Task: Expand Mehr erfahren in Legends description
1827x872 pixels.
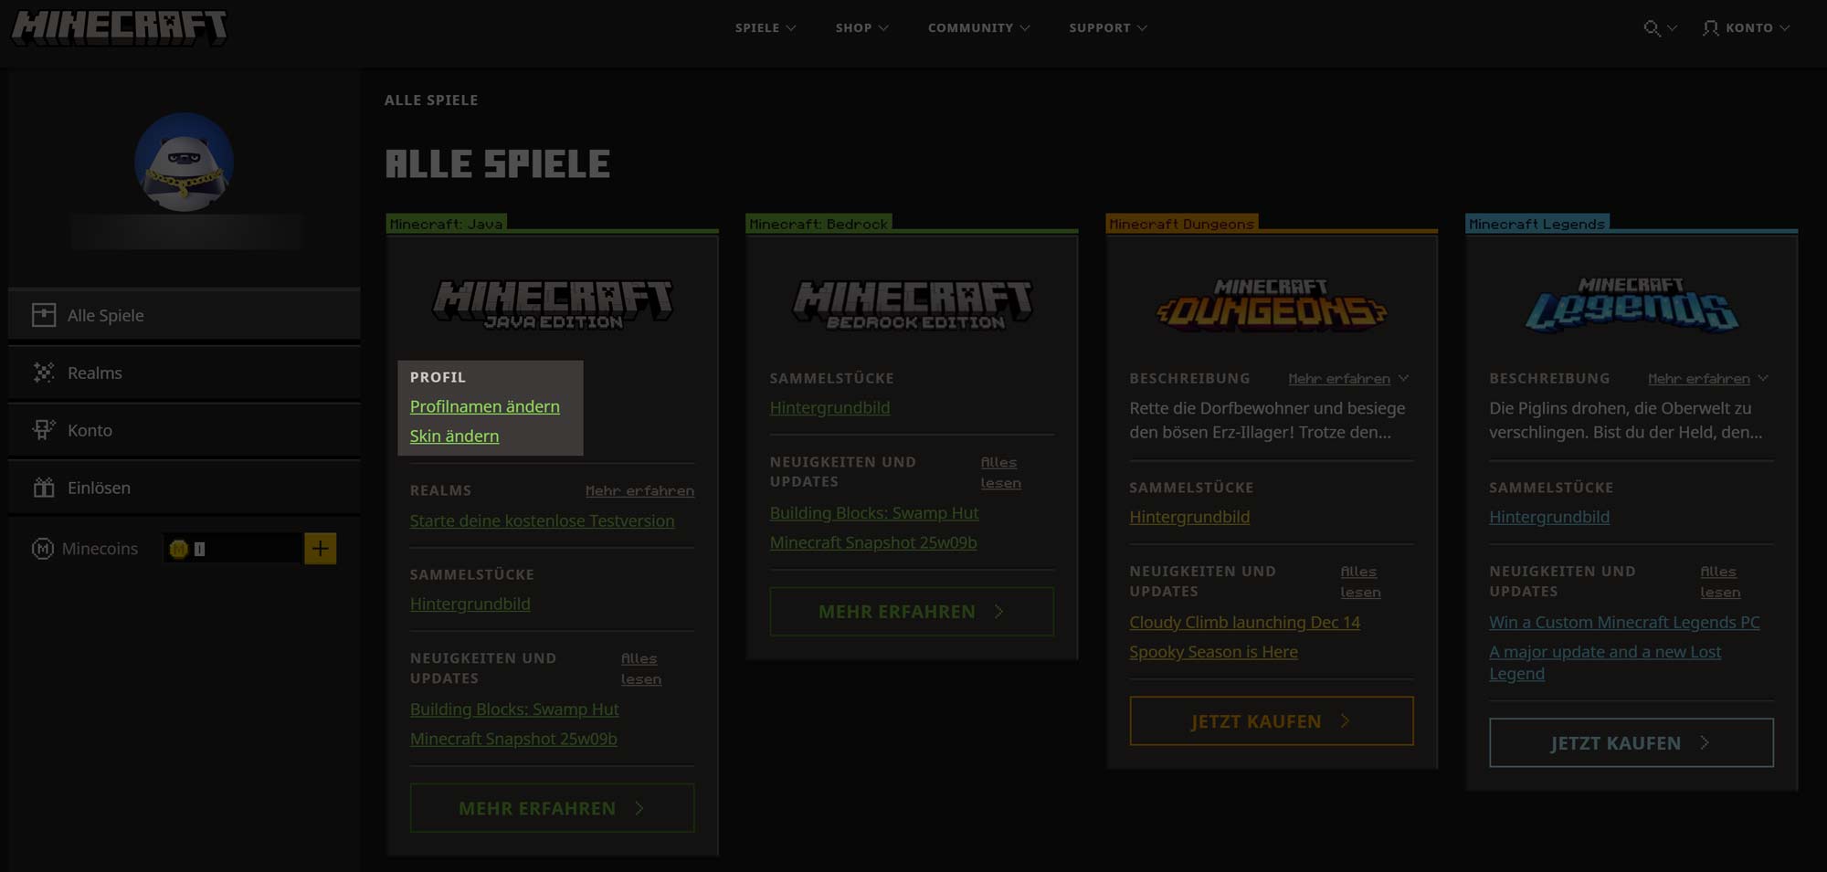Action: click(x=1708, y=379)
